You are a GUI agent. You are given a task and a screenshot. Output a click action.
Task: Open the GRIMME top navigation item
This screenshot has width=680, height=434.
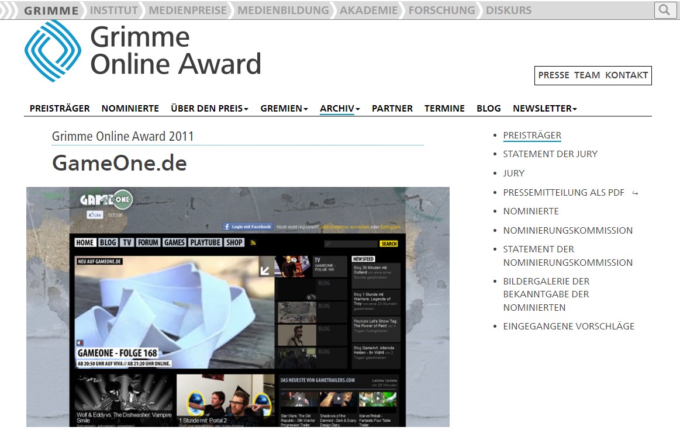(x=51, y=11)
